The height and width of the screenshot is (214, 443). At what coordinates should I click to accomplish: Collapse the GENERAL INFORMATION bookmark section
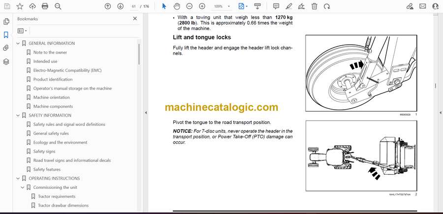pos(18,43)
